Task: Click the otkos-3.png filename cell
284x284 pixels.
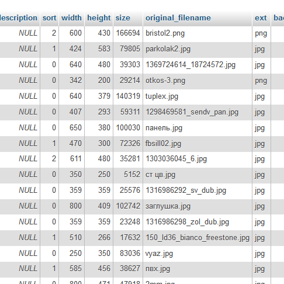Action: click(198, 81)
